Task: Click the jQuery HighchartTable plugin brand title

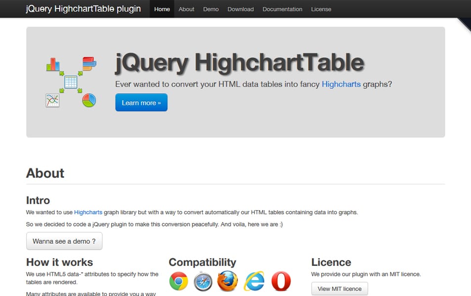Action: 83,9
